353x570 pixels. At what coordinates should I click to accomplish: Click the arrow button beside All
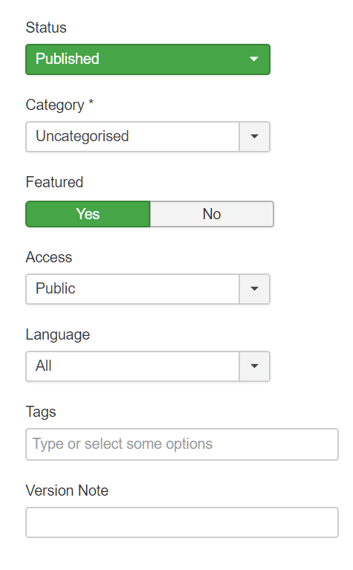click(x=254, y=366)
